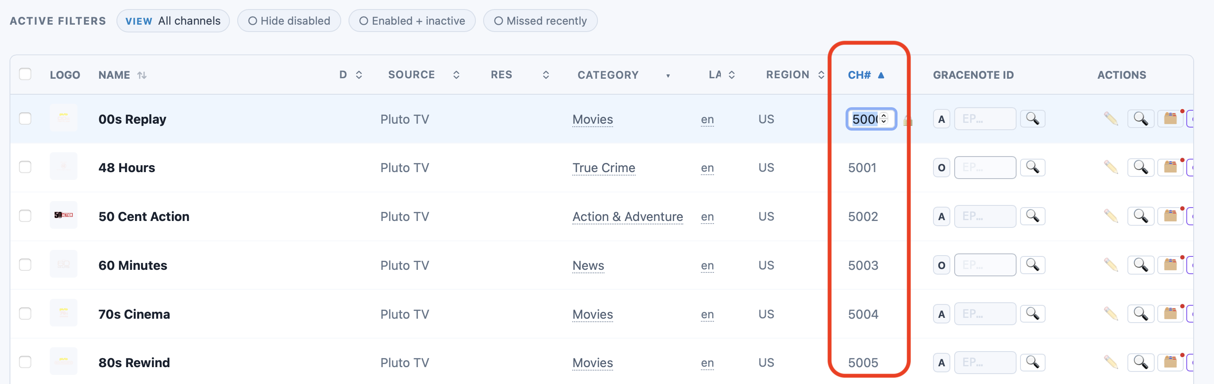
Task: Open the Actions magnifier for 70s Cinema
Action: point(1140,314)
